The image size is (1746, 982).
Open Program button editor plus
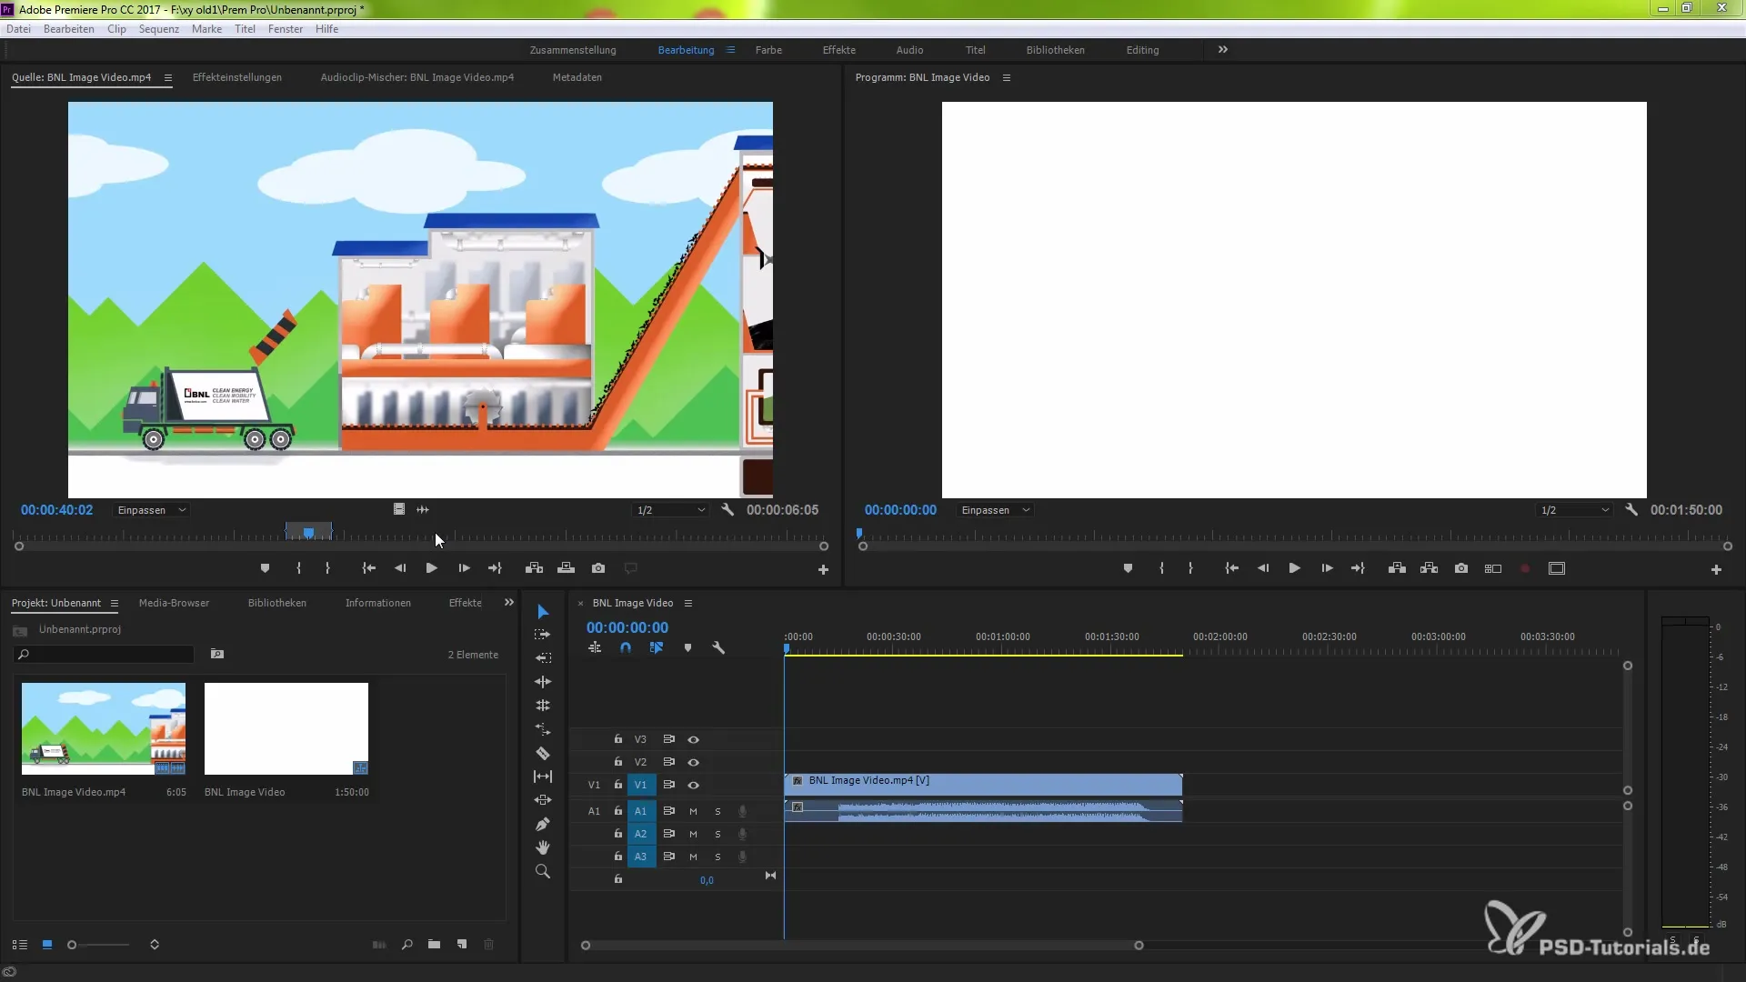[1716, 570]
